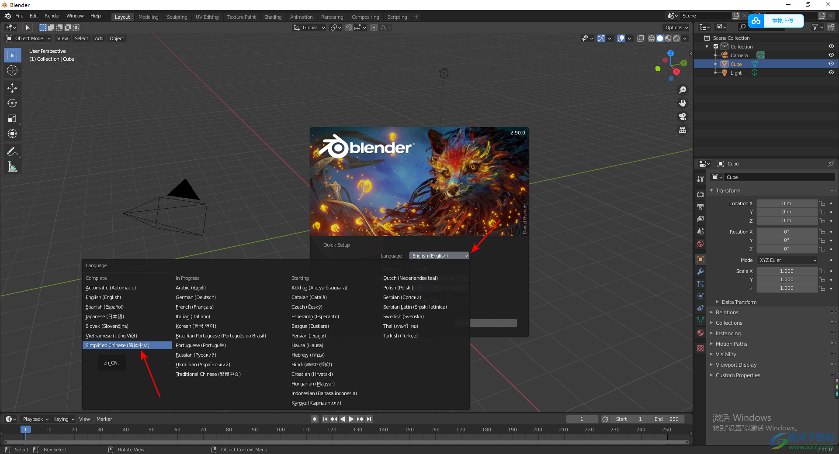Expand the Viewport Display panel
Image resolution: width=839 pixels, height=454 pixels.
pyautogui.click(x=736, y=365)
